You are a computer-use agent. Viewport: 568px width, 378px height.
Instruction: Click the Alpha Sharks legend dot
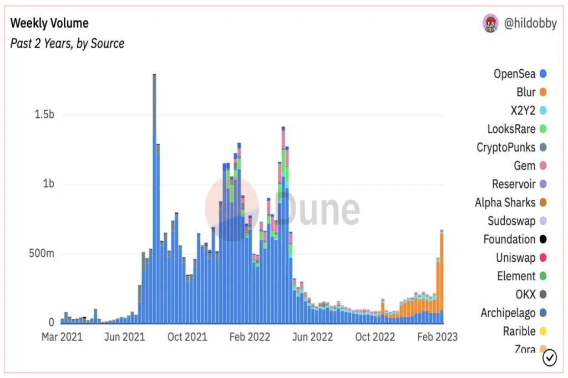coord(542,203)
